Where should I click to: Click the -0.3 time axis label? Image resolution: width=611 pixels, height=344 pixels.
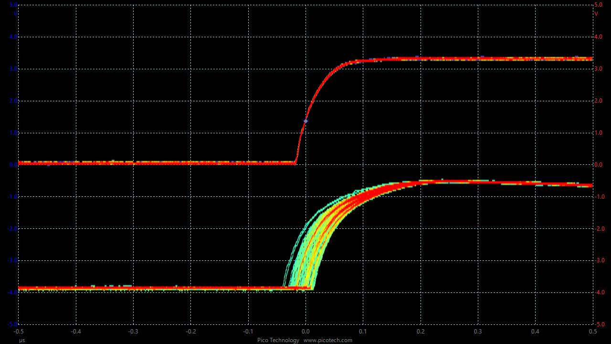[133, 331]
